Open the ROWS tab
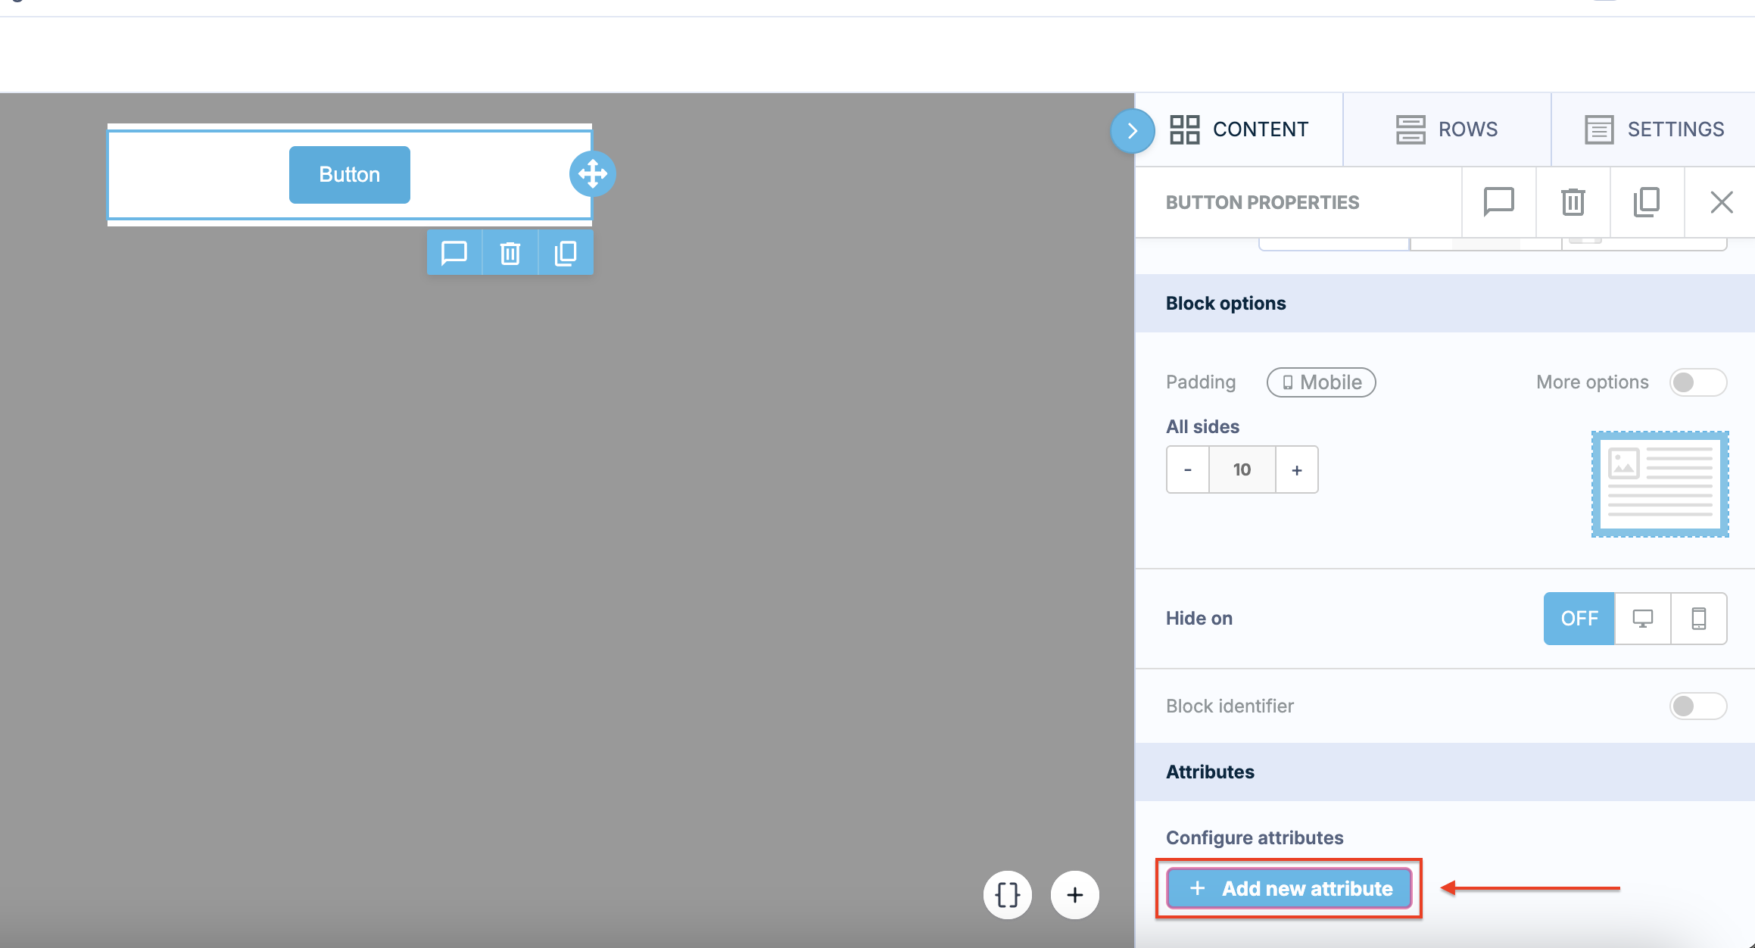 pos(1447,129)
